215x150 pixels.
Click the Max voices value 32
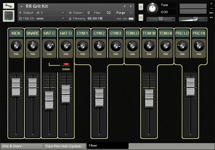pyautogui.click(x=109, y=13)
